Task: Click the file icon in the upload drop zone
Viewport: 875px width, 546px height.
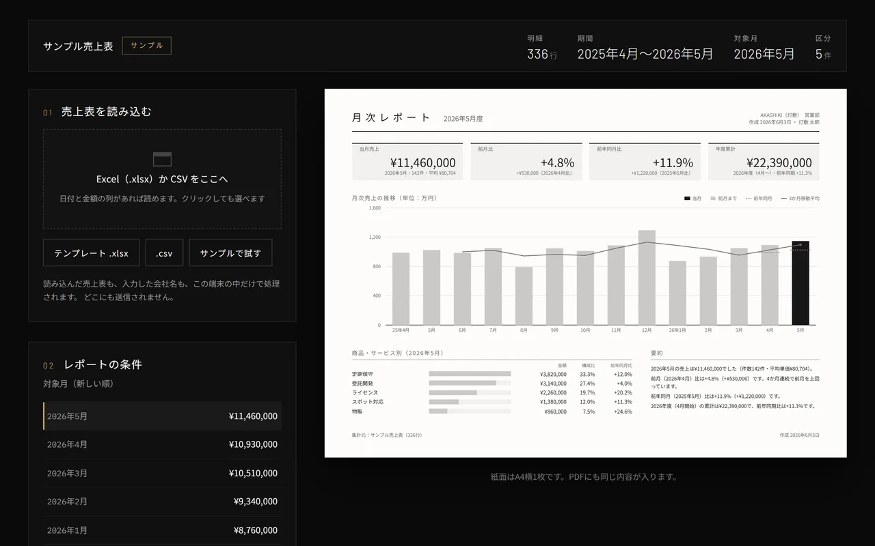Action: tap(162, 159)
